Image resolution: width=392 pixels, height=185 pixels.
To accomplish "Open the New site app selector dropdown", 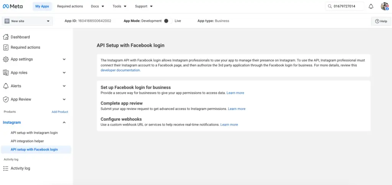I will [27, 21].
